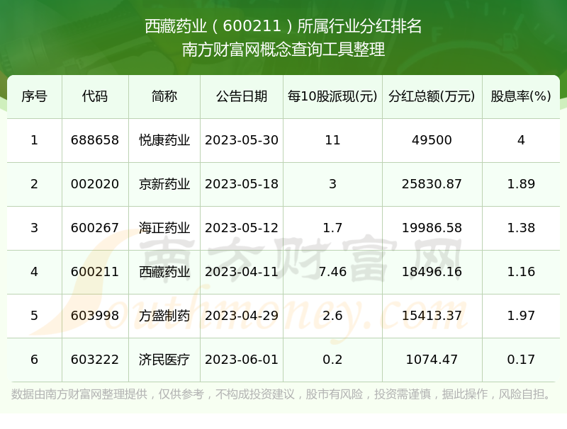Click company name 方盛制药
This screenshot has height=429, width=567.
(x=164, y=316)
